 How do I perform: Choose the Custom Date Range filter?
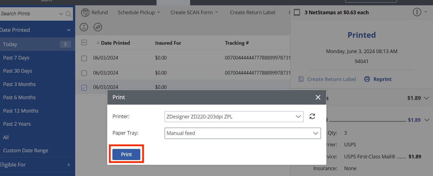tap(26, 150)
